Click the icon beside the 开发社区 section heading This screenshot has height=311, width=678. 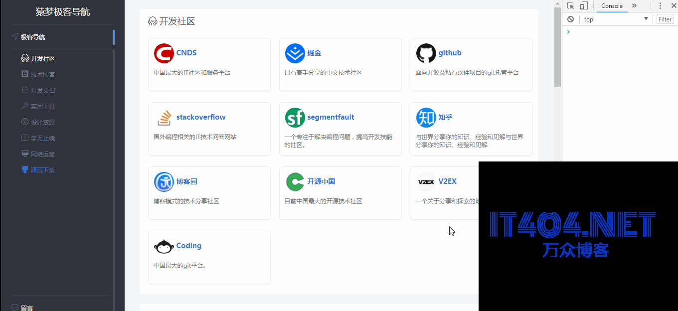(x=153, y=21)
